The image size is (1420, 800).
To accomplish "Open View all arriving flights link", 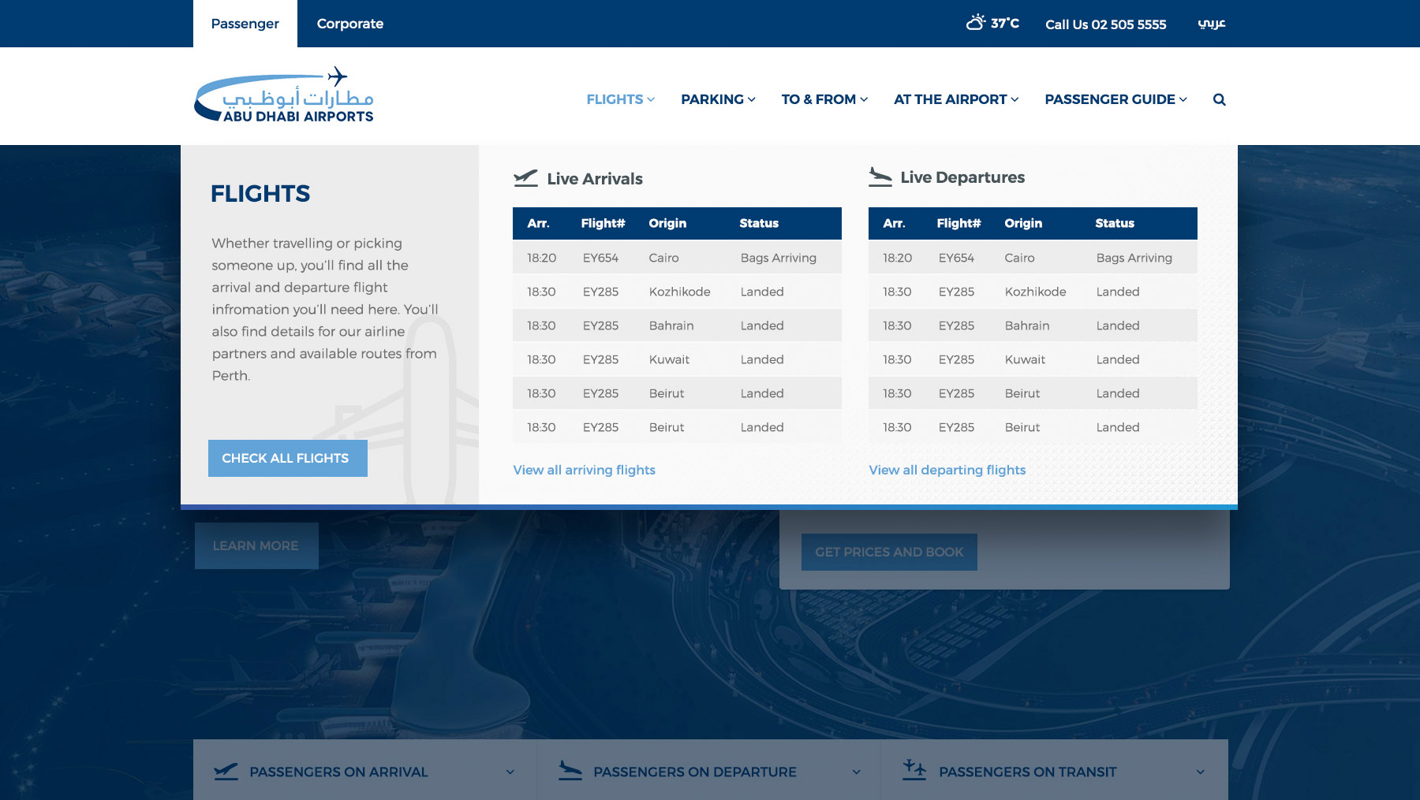I will (584, 470).
